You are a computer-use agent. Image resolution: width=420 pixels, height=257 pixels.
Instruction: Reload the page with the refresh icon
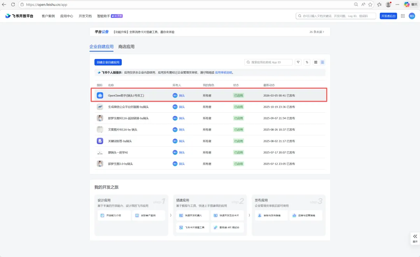(x=13, y=5)
